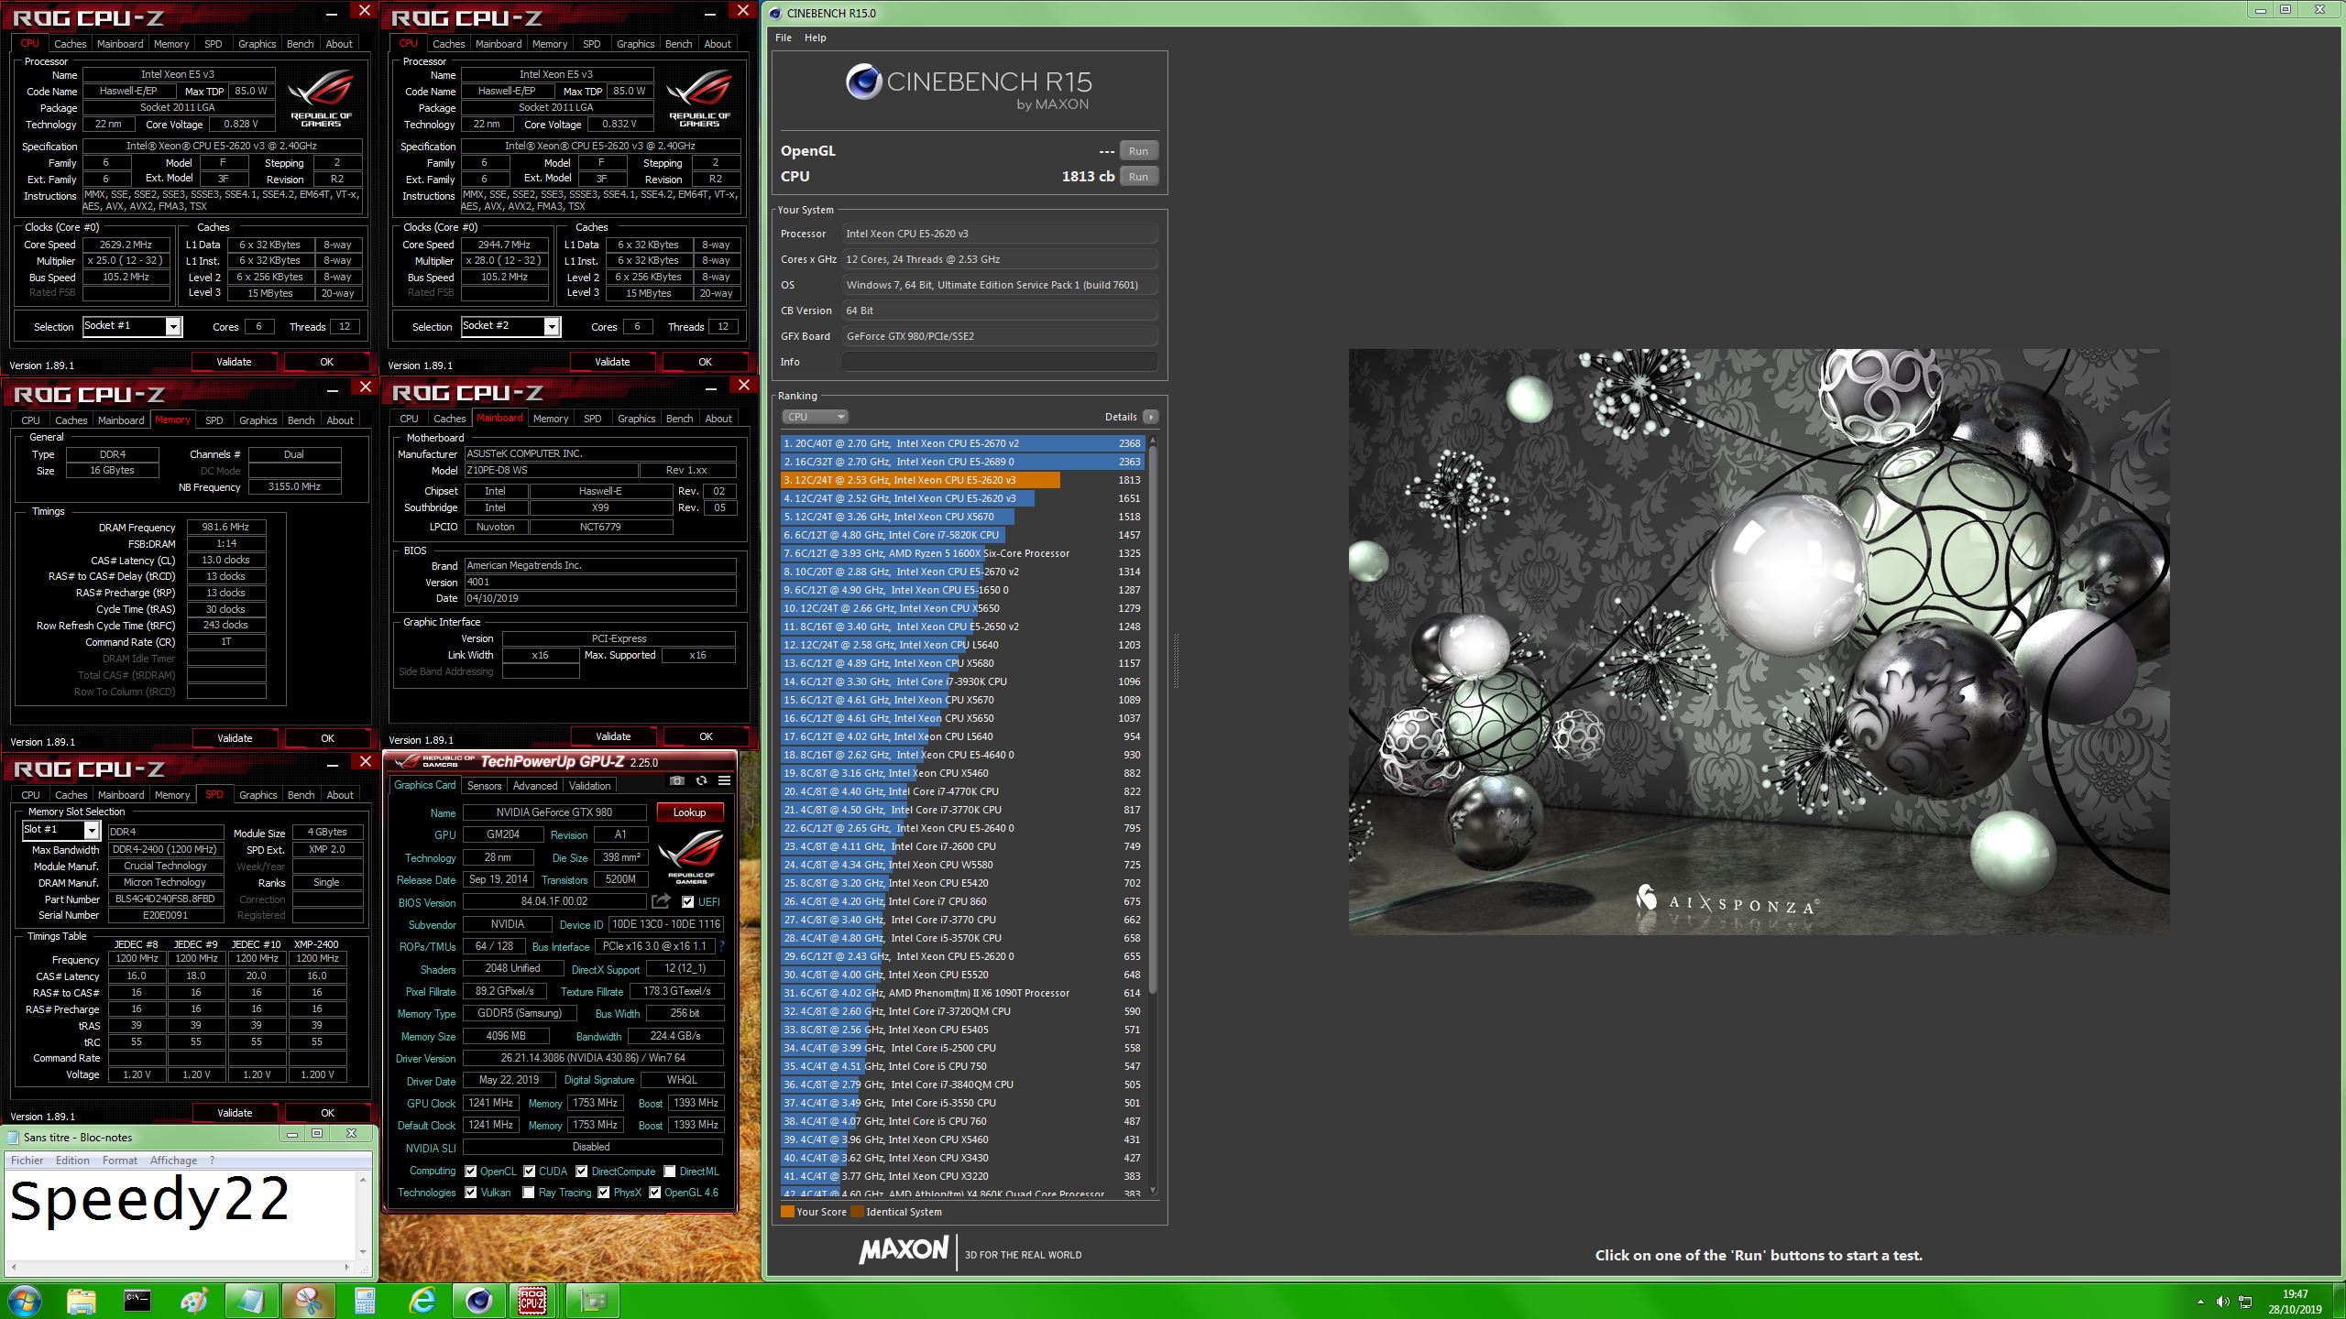The height and width of the screenshot is (1319, 2346).
Task: Click the GPU-Z refresh icon
Action: pos(701,781)
